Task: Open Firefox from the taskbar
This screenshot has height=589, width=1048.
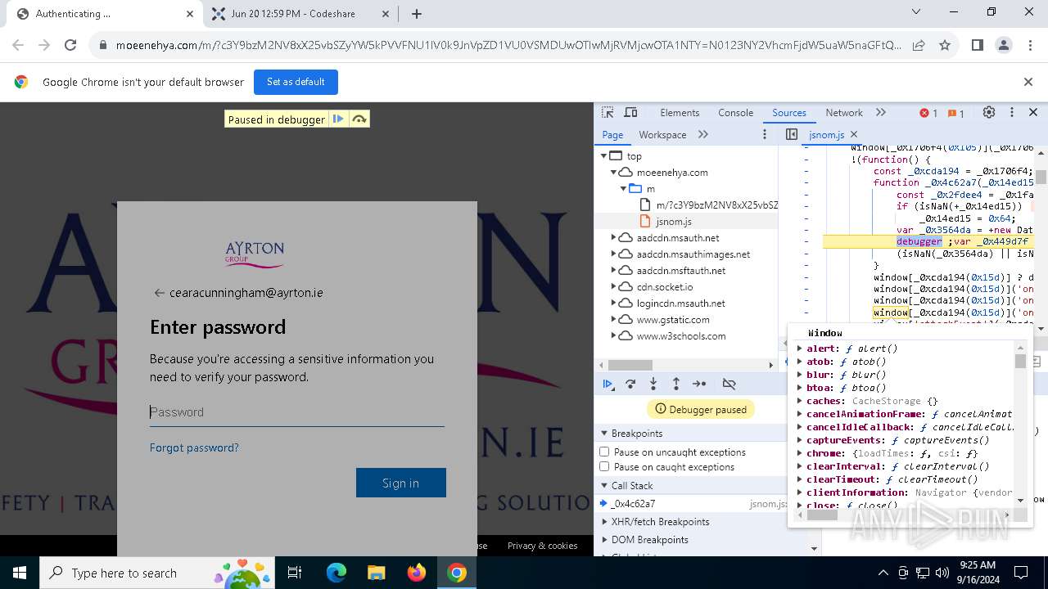Action: click(417, 573)
